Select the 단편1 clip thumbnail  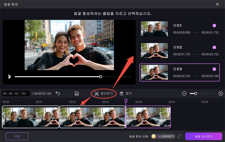(x=154, y=29)
